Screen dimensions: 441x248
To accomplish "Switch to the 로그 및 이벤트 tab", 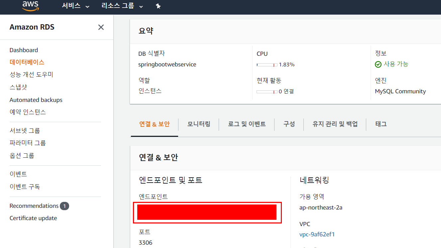I will (x=247, y=124).
